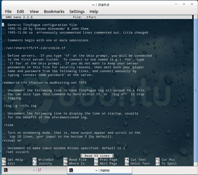Place cursor on '; /set isize=5' line

15,152
